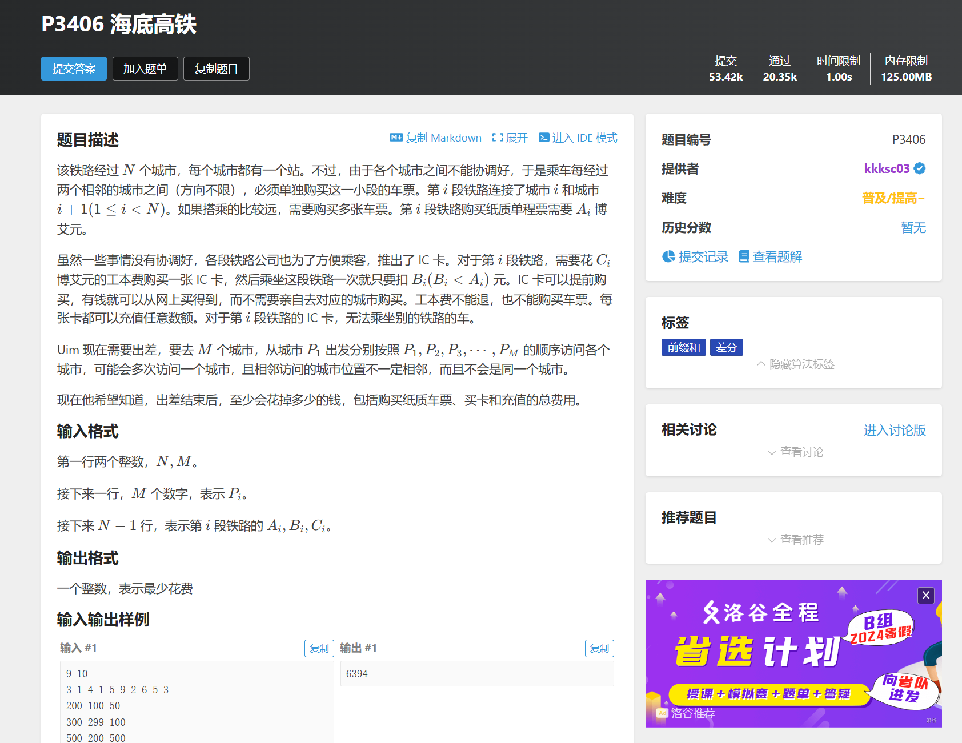The image size is (962, 743).
Task: Click the difficulty label 普及/提高−
Action: point(893,198)
